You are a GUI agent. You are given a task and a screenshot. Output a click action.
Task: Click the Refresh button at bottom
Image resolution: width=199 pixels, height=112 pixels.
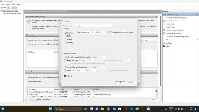(x=154, y=100)
